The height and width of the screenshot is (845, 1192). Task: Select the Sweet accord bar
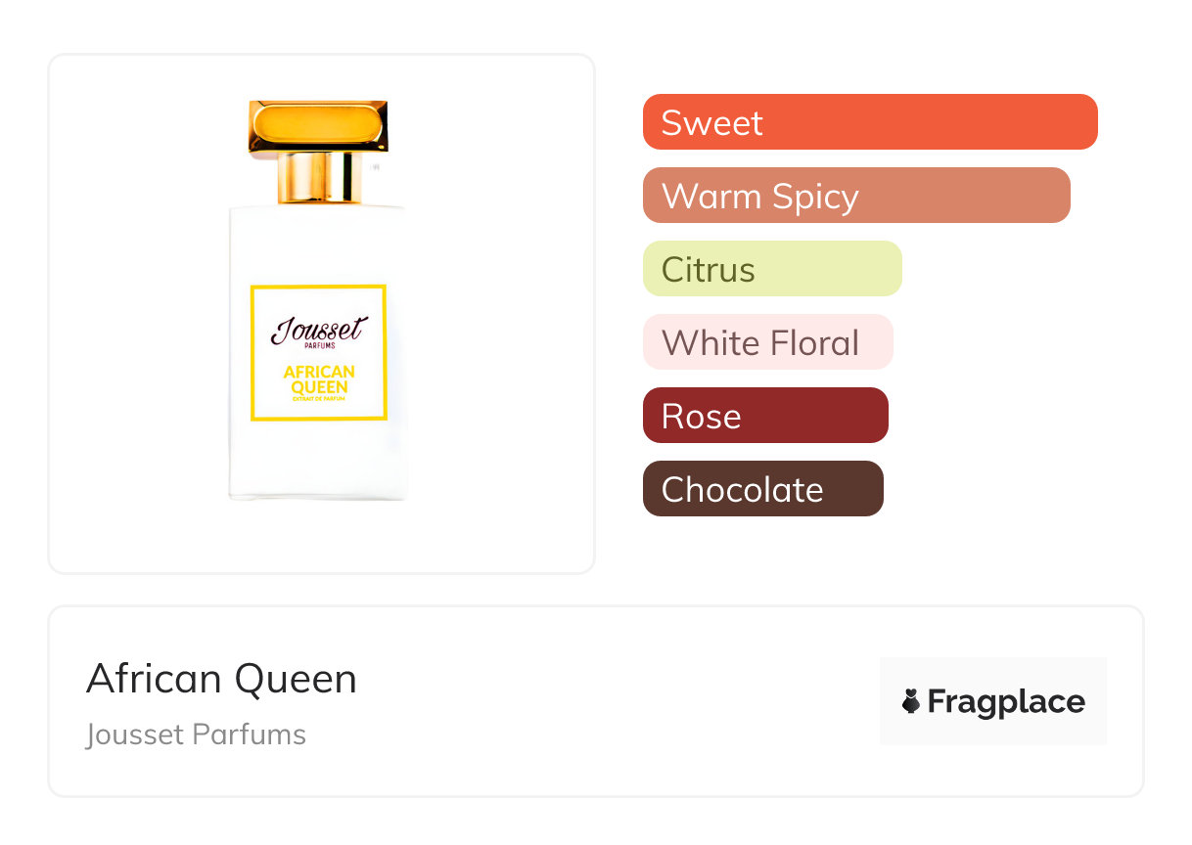pyautogui.click(x=869, y=122)
